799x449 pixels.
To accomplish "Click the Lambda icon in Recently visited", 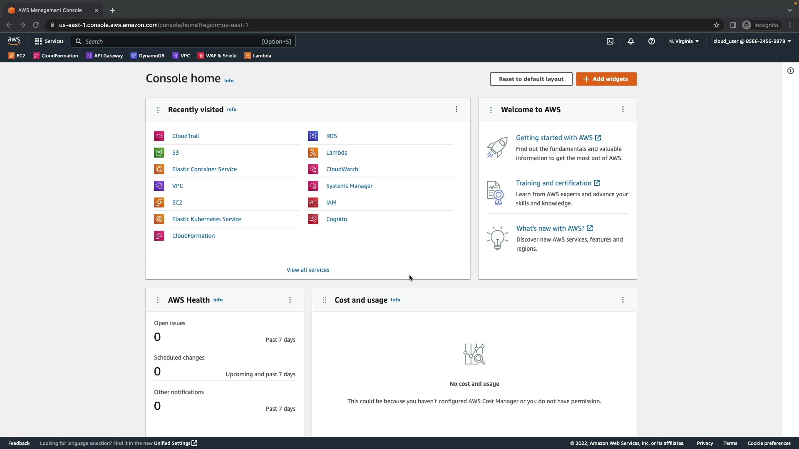I will (x=313, y=153).
